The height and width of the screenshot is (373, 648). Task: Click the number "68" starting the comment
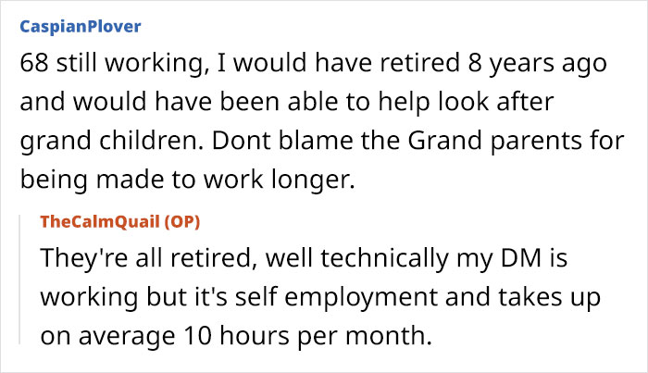point(34,63)
